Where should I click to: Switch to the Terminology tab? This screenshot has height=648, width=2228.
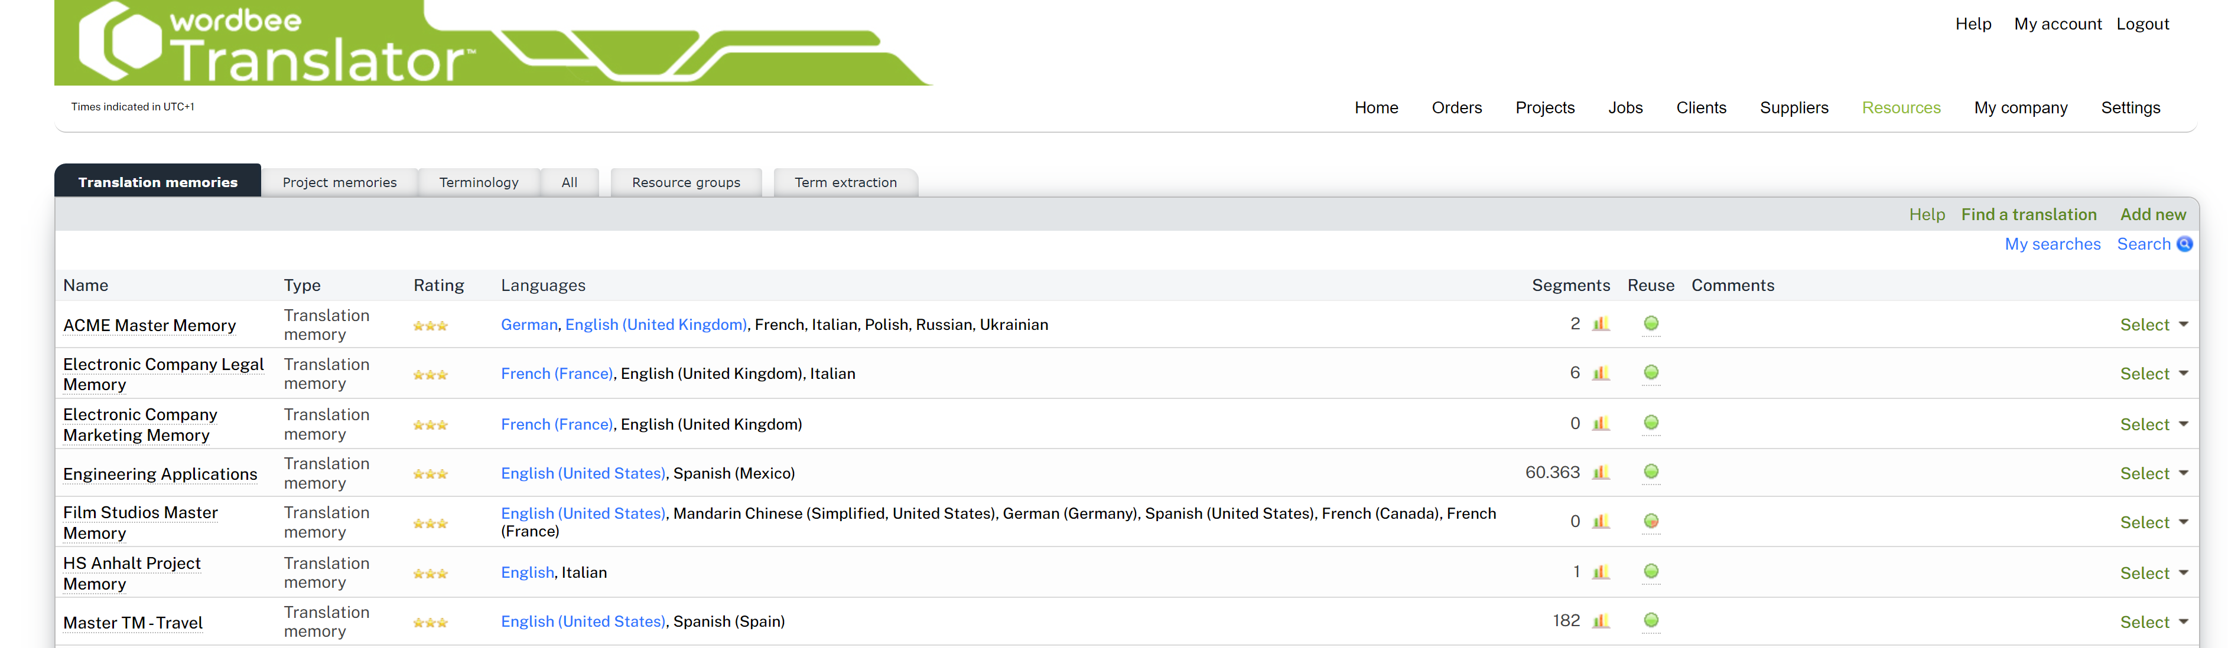479,182
